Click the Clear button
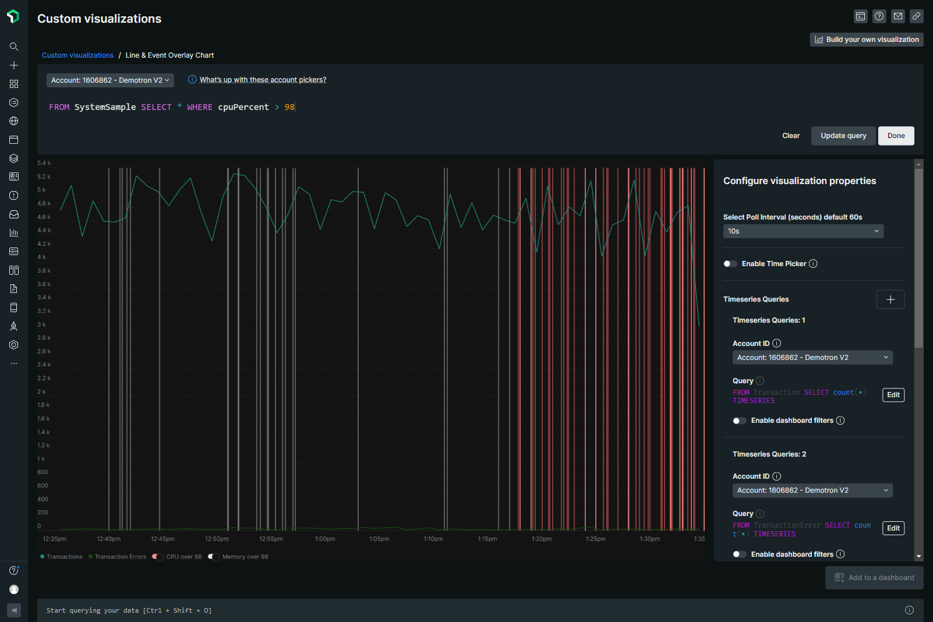Viewport: 933px width, 622px height. [x=791, y=136]
